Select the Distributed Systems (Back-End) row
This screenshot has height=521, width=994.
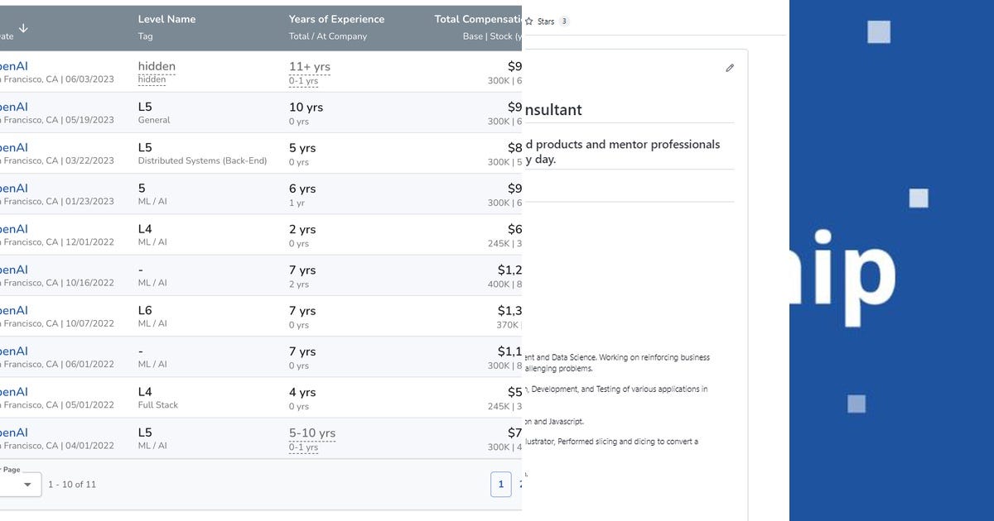[x=202, y=161]
